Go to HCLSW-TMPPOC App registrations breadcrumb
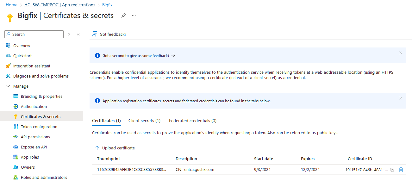 [59, 5]
